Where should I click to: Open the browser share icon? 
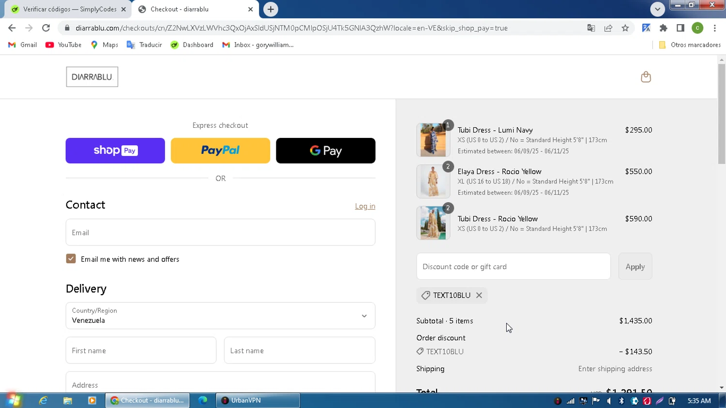(x=608, y=28)
